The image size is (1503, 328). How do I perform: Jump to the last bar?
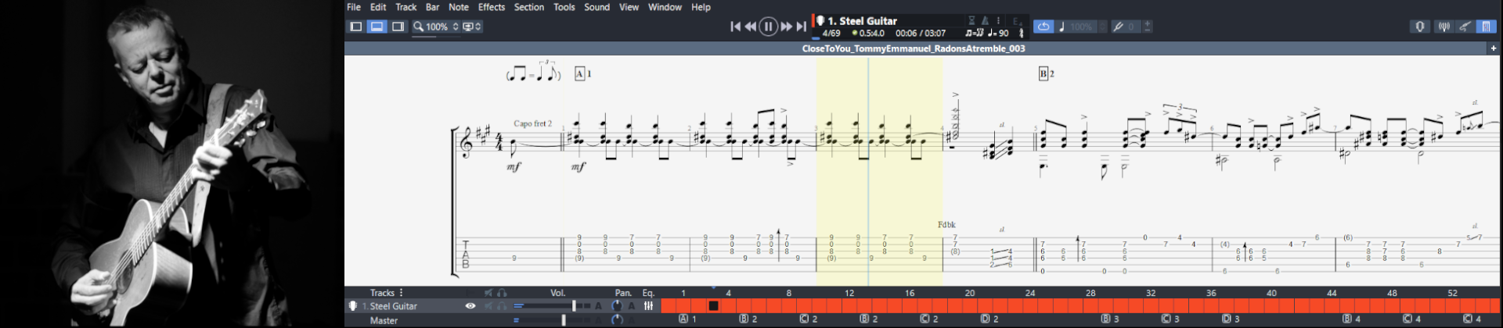[801, 27]
